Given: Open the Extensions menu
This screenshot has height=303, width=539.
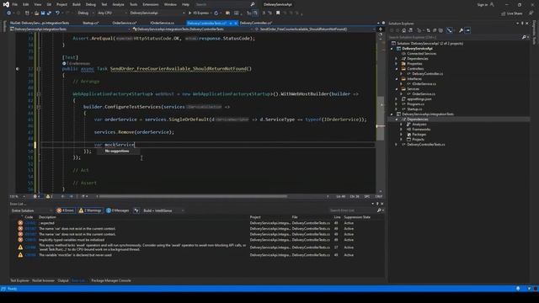Looking at the screenshot, I should click(x=151, y=4).
